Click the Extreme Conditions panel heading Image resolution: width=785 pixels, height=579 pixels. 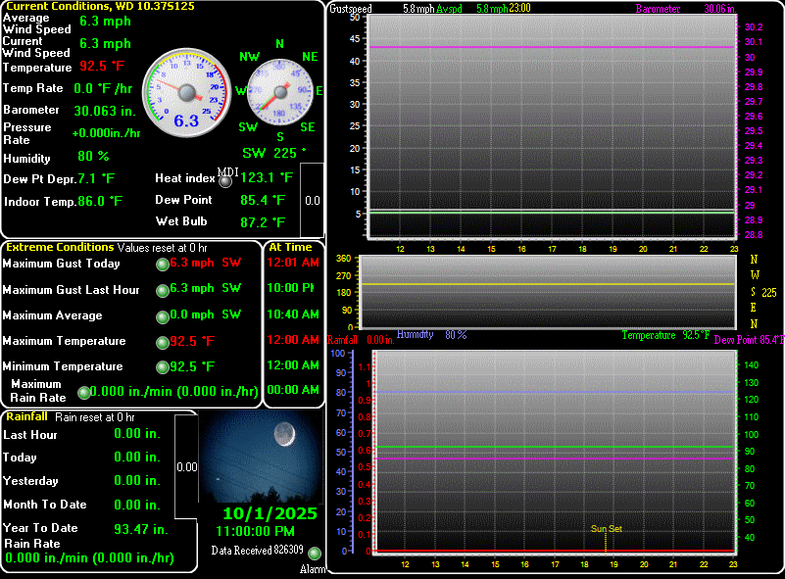coord(59,248)
